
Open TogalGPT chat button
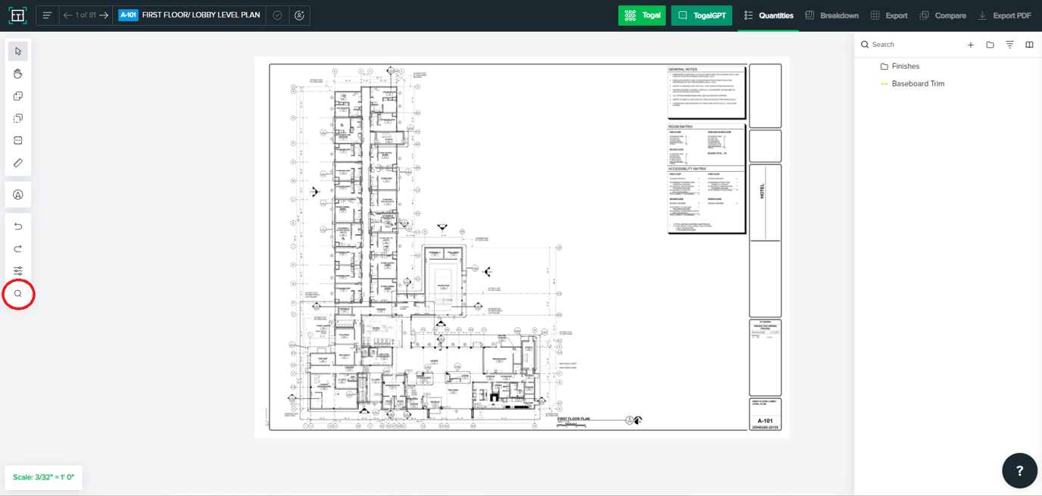pos(701,15)
